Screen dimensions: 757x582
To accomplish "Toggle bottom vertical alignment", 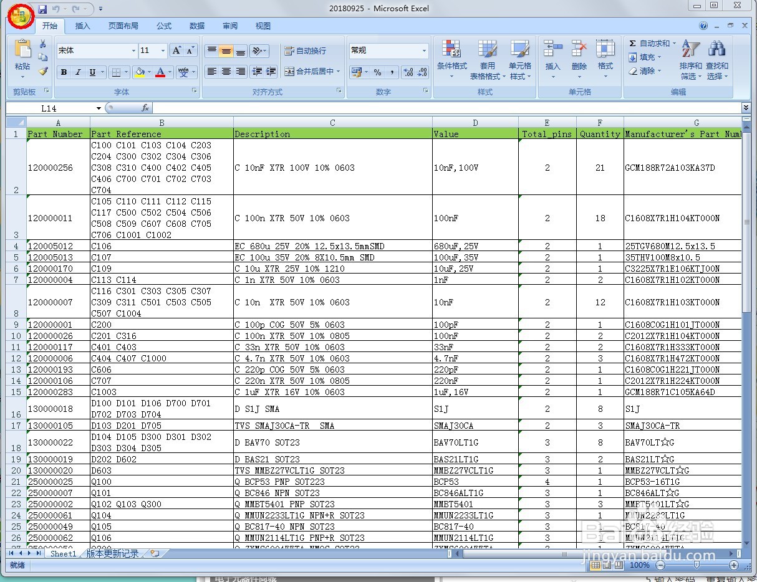I will [x=241, y=50].
